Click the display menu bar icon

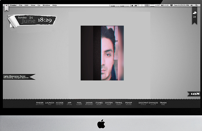coord(171,5)
